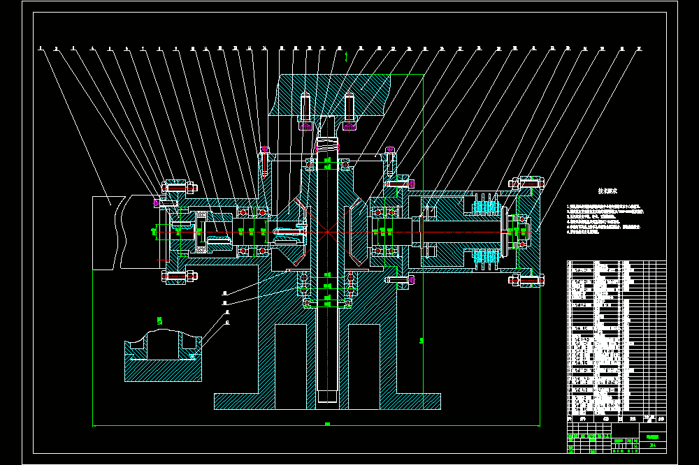Click the green vertical height dimension line
Image resolution: width=699 pixels, height=465 pixels.
click(423, 242)
